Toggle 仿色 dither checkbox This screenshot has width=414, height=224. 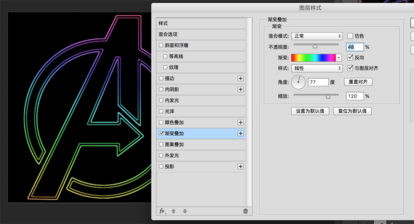coord(350,36)
